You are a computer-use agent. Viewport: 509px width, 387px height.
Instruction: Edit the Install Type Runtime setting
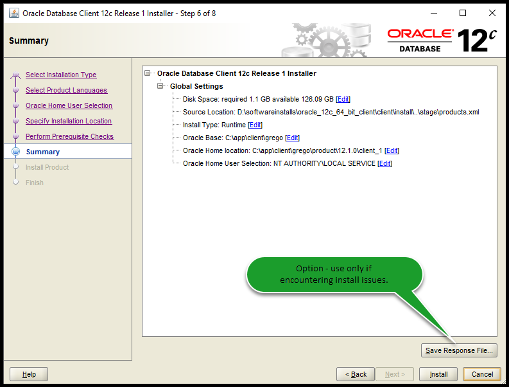[255, 125]
